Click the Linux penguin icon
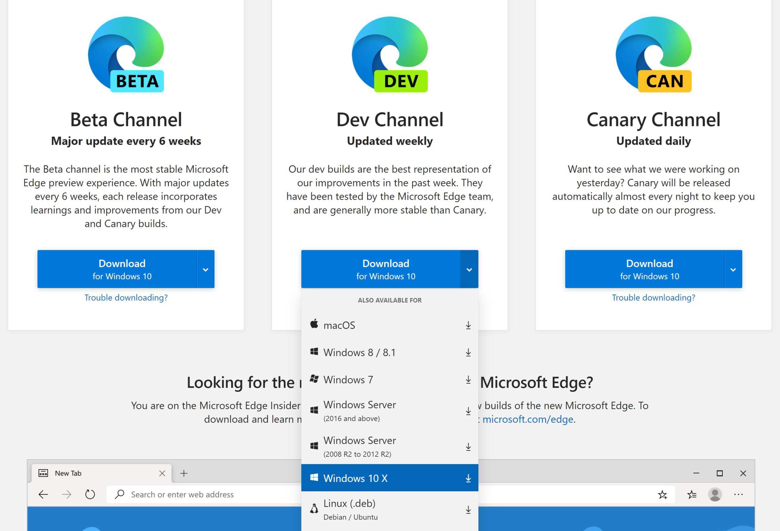 tap(314, 508)
